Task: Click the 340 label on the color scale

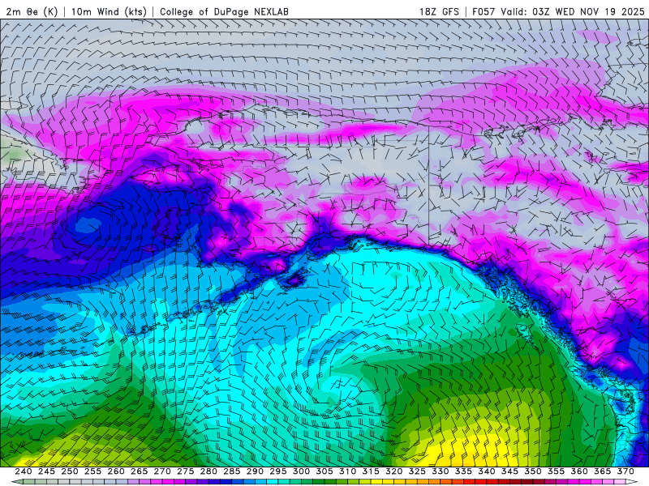Action: pyautogui.click(x=487, y=471)
